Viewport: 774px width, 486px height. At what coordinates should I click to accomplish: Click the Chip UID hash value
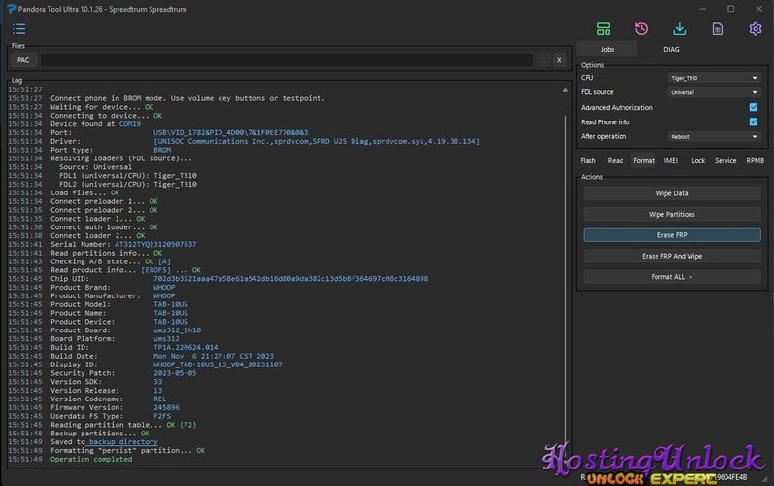[290, 279]
